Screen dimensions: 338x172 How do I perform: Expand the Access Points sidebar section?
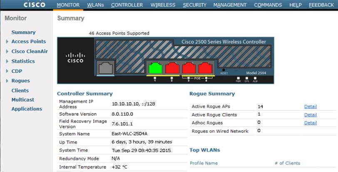(x=7, y=42)
